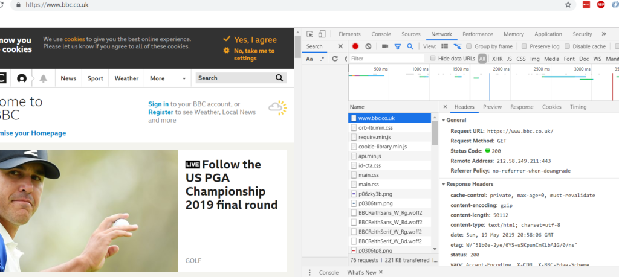Go to BBC Weather section
The height and width of the screenshot is (277, 619).
click(126, 78)
